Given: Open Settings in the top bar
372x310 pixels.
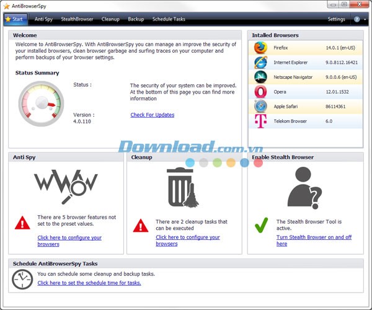Looking at the screenshot, I should tap(336, 19).
